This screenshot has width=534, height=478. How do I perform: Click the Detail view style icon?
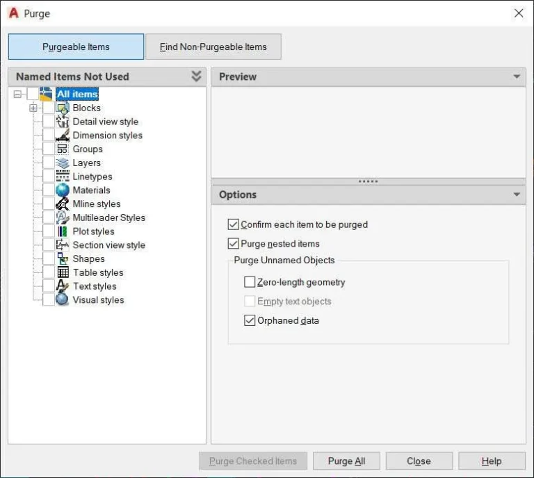63,122
